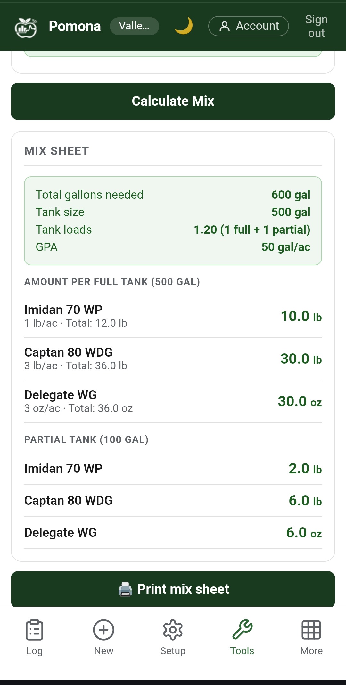Toggle dark mode with the moon icon
The height and width of the screenshot is (685, 346).
[x=184, y=26]
